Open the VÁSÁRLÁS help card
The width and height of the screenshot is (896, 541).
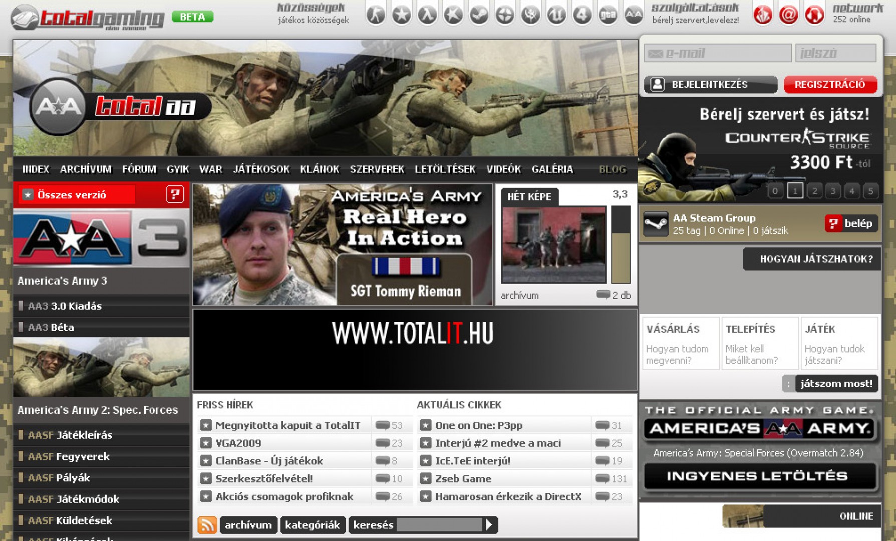click(x=681, y=343)
